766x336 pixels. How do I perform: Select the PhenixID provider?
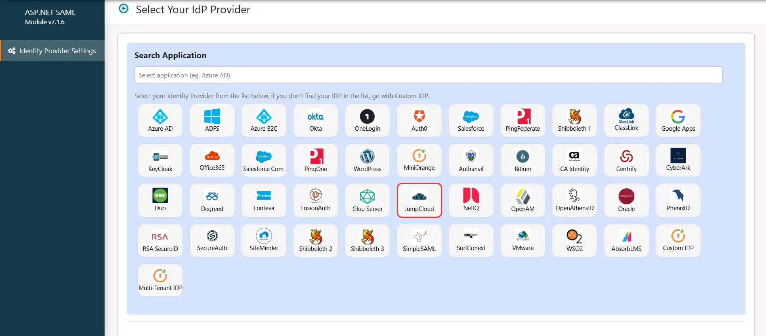point(678,200)
